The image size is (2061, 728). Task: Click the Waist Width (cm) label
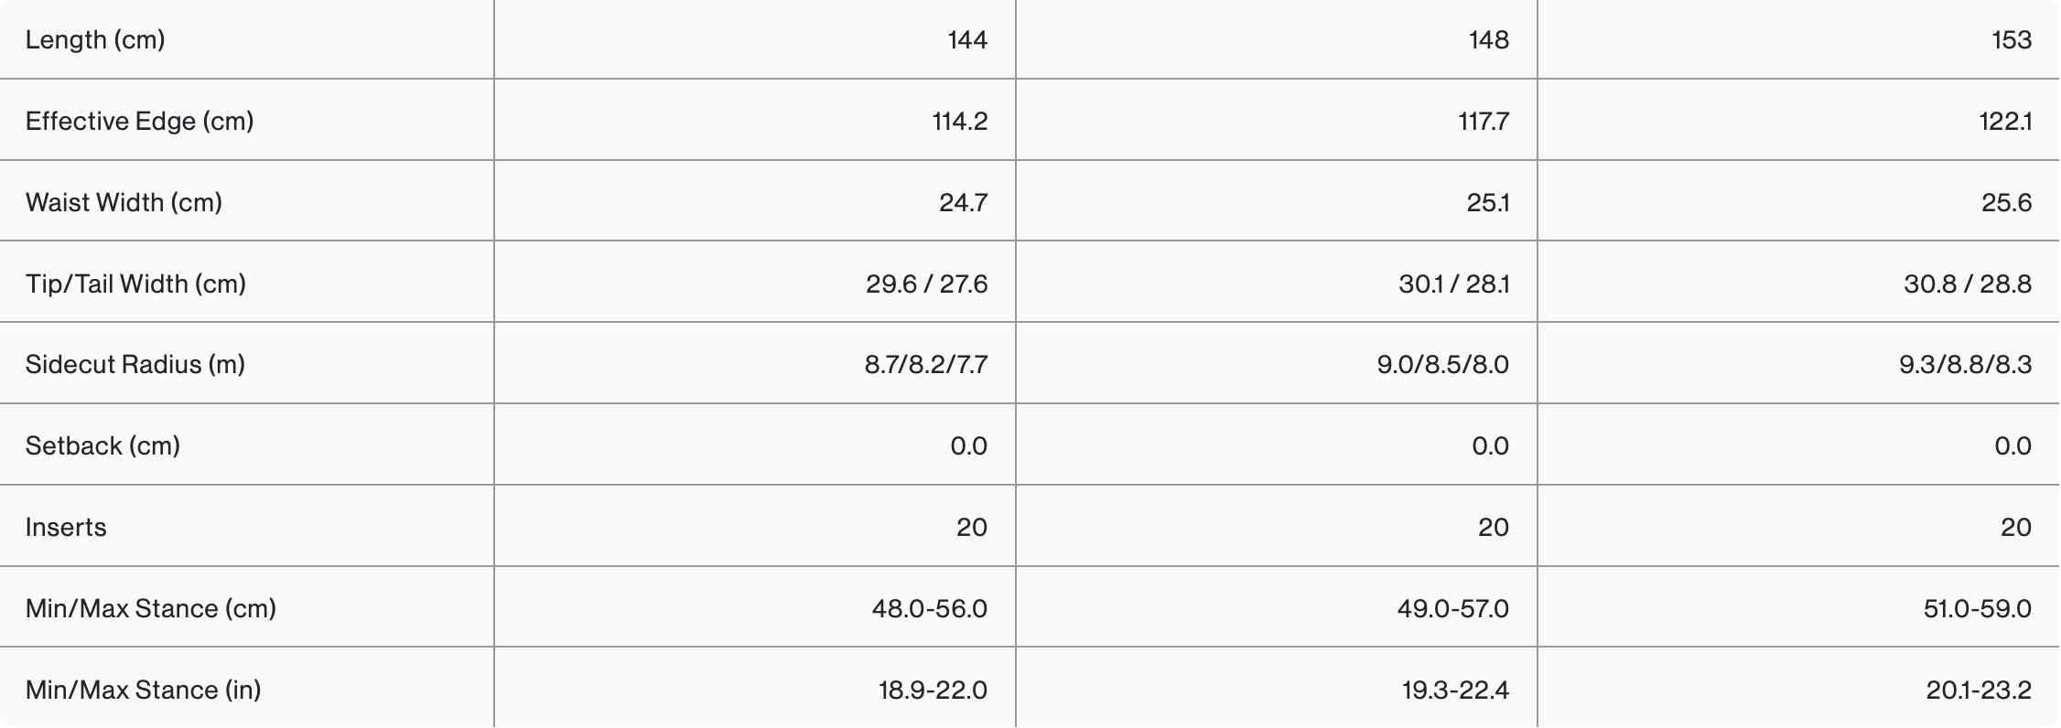[124, 203]
